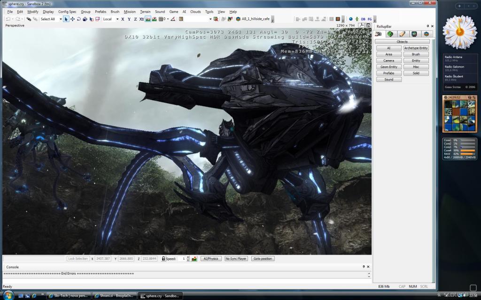Viewport: 481px width, 300px height.
Task: Toggle snapping to objects and terrain
Action: coord(154,19)
